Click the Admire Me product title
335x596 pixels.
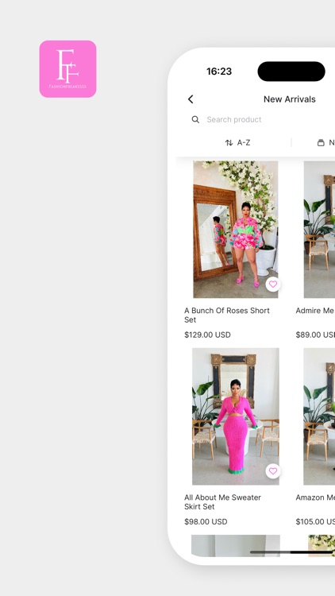[x=315, y=311]
